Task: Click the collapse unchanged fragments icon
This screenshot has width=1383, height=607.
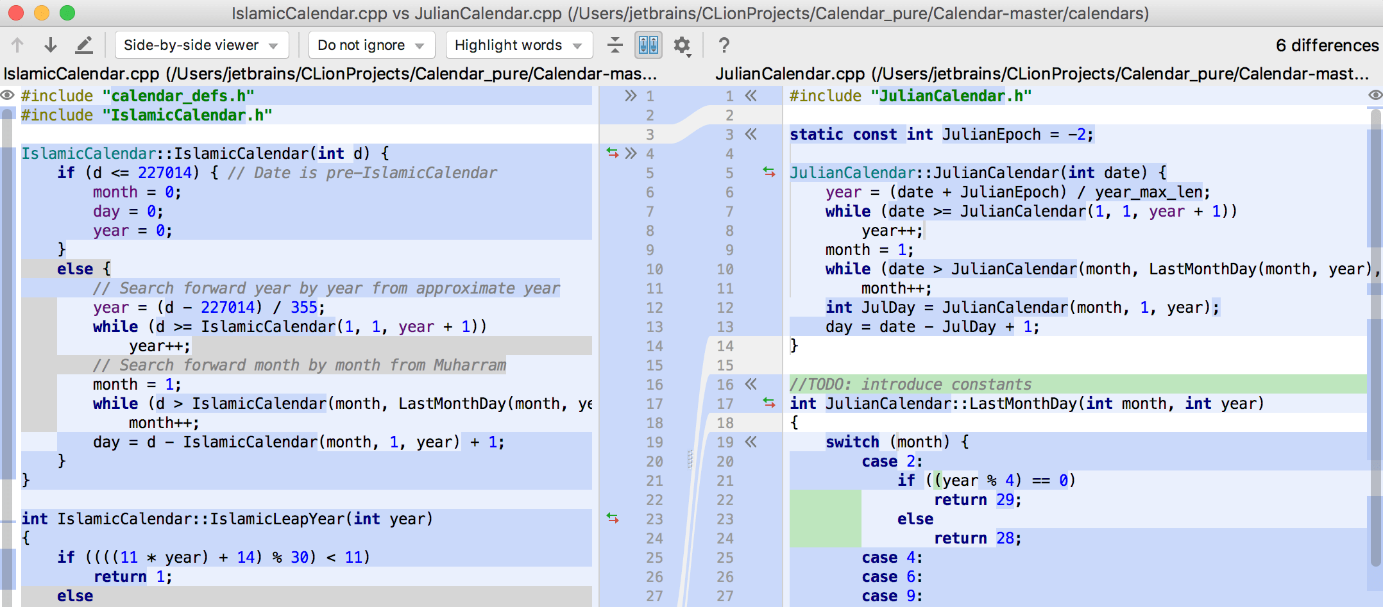Action: (x=615, y=45)
